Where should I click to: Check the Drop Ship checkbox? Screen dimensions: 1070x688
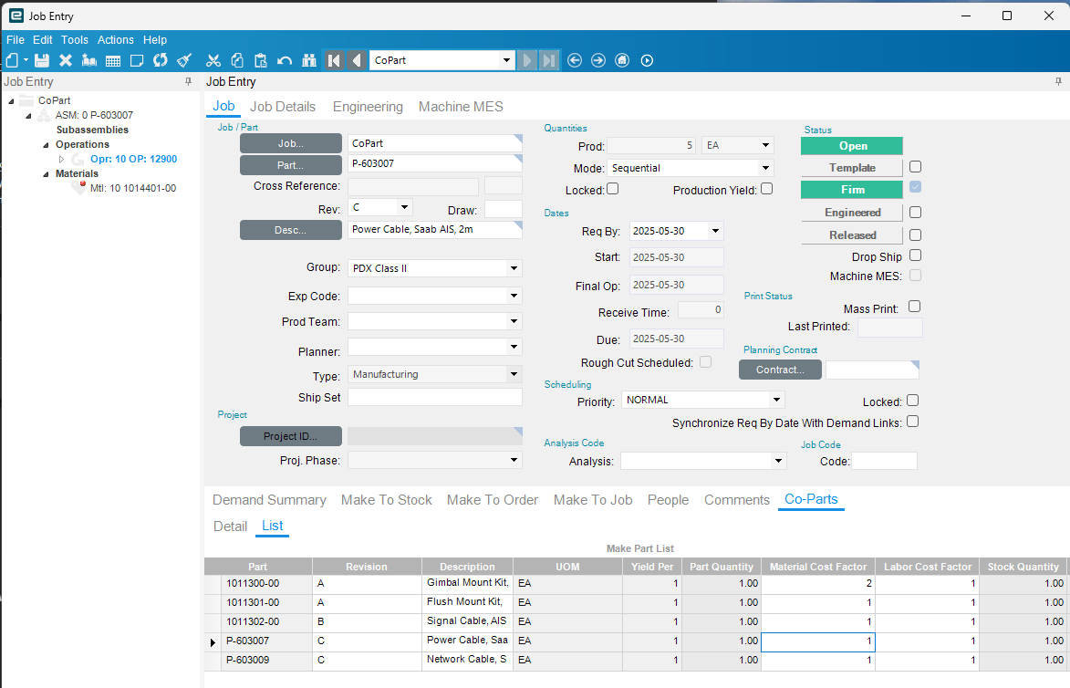pos(915,255)
